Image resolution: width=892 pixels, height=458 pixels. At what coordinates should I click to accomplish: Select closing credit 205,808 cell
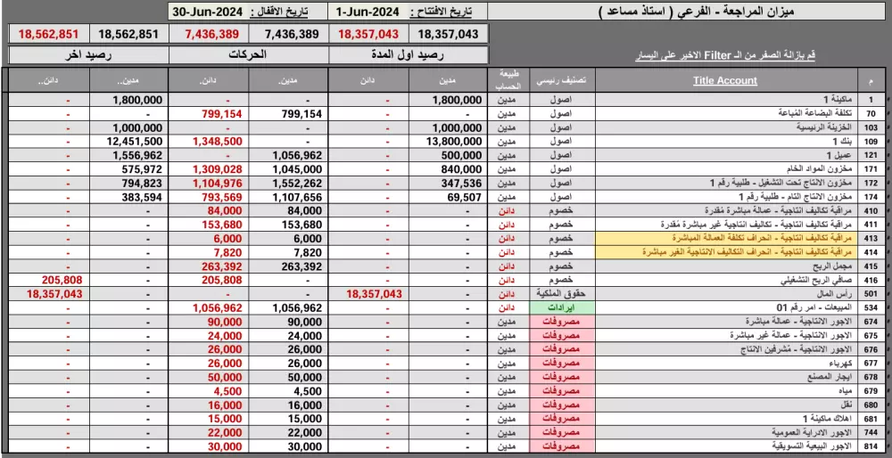[49, 280]
